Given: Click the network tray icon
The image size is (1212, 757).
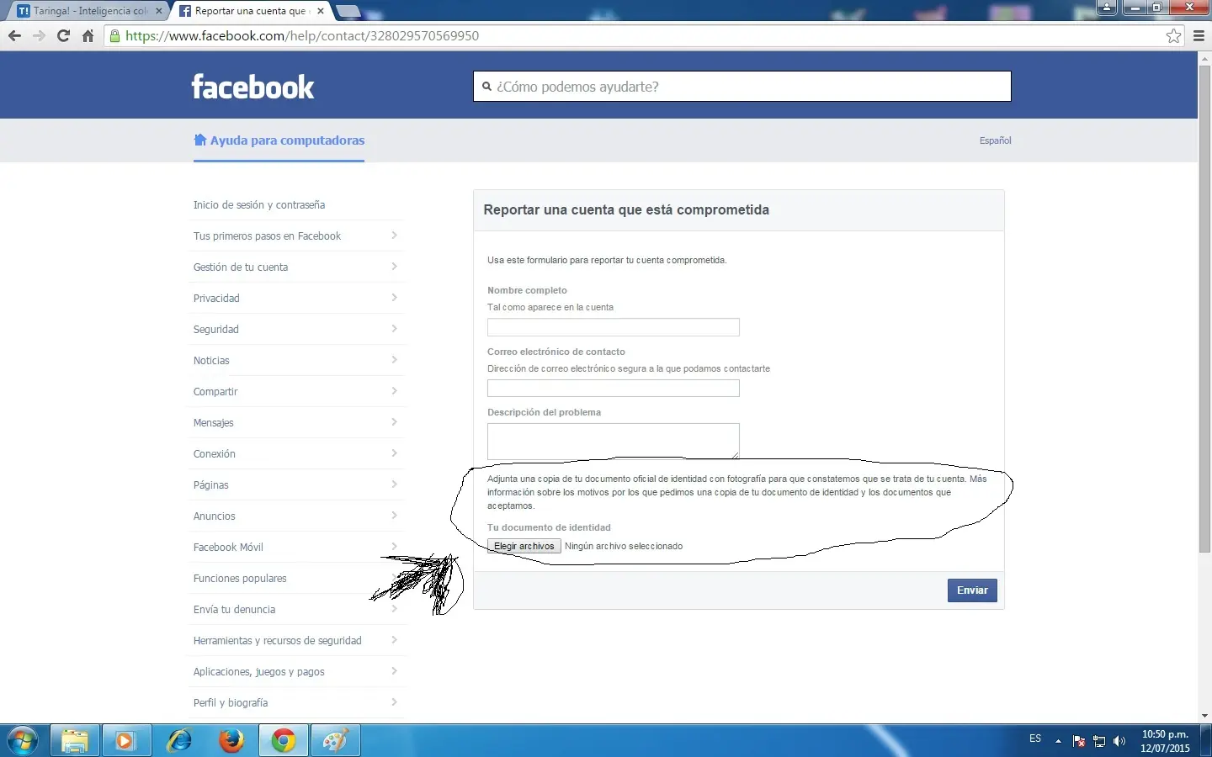Looking at the screenshot, I should pos(1099,741).
